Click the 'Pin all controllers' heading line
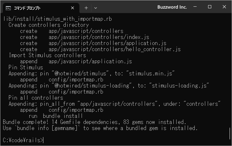Screen dimensions: 232x146 pos(36,98)
